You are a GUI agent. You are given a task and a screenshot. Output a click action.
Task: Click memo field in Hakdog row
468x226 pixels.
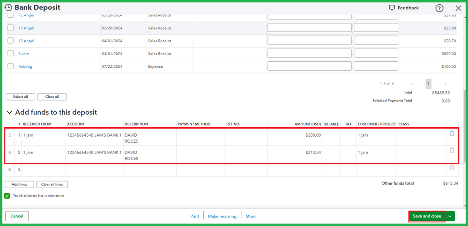310,66
